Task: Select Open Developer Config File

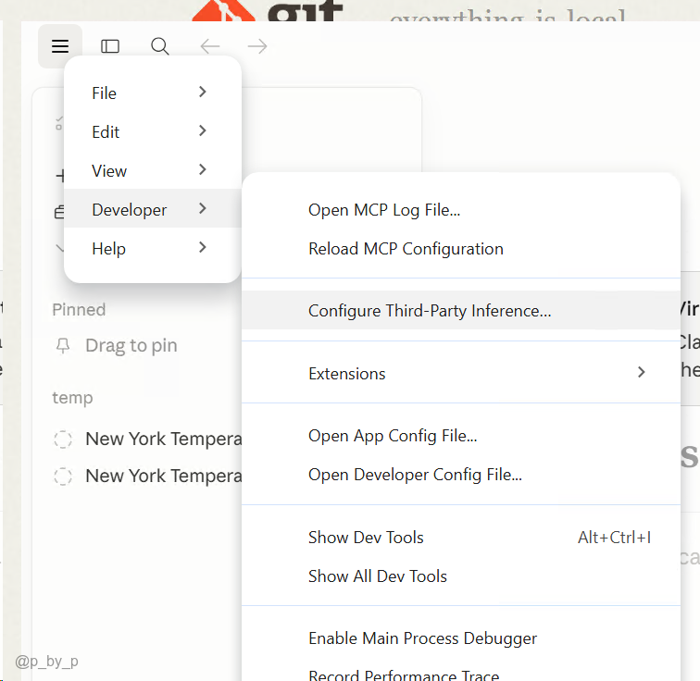Action: click(x=461, y=474)
